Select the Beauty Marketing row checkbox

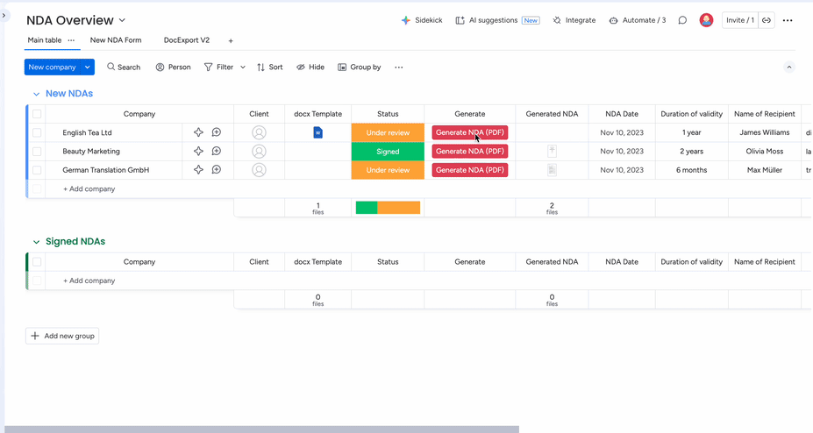[x=37, y=152]
